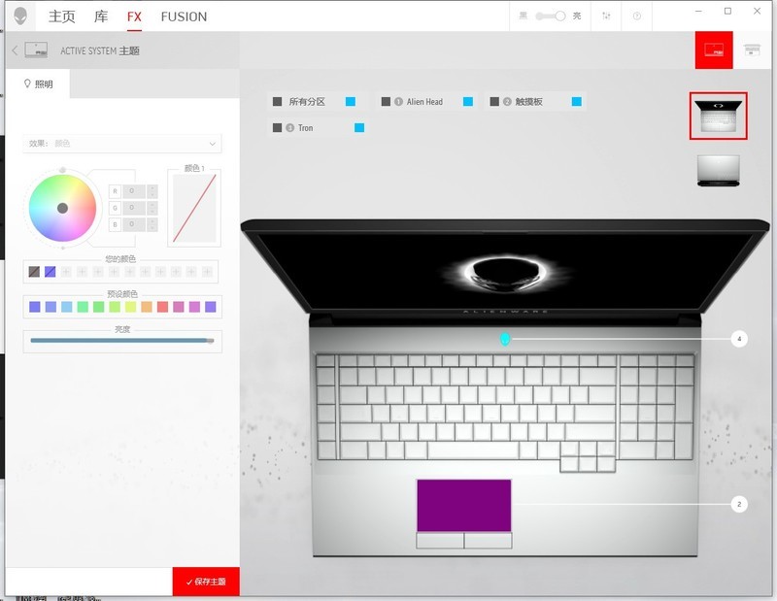Click the cyan swatch next to 触摸板
The width and height of the screenshot is (777, 601).
pyautogui.click(x=576, y=102)
